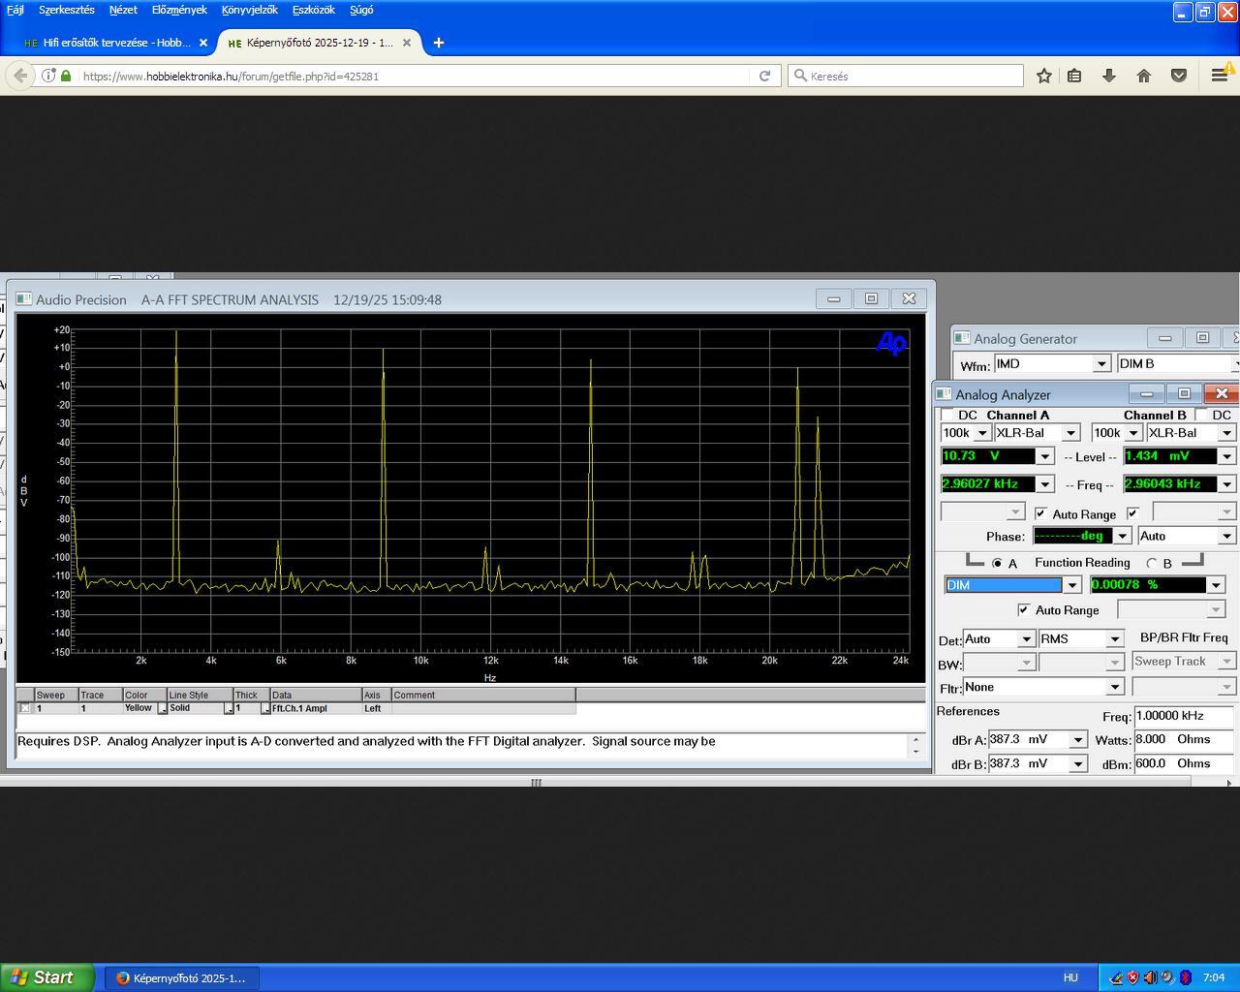Click the Windows Start button

[46, 977]
